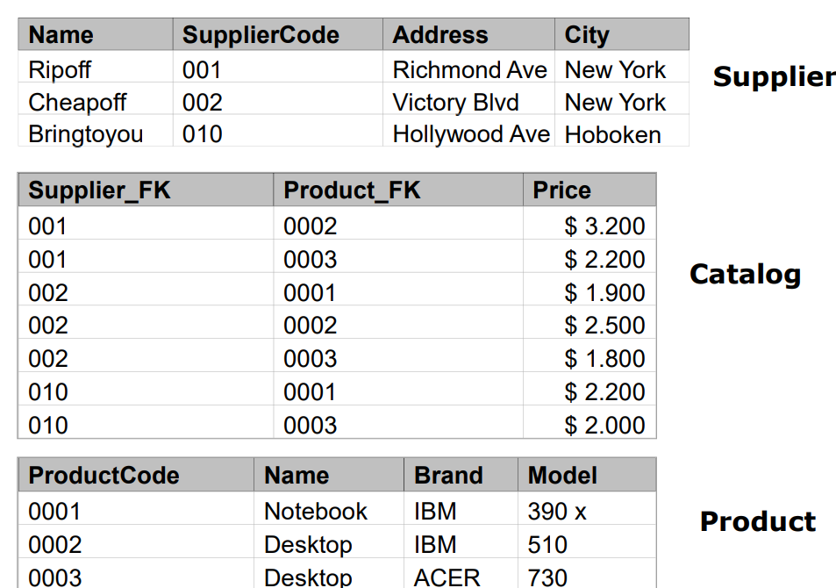Click the SupplierCode column header
The height and width of the screenshot is (588, 836).
click(278, 35)
